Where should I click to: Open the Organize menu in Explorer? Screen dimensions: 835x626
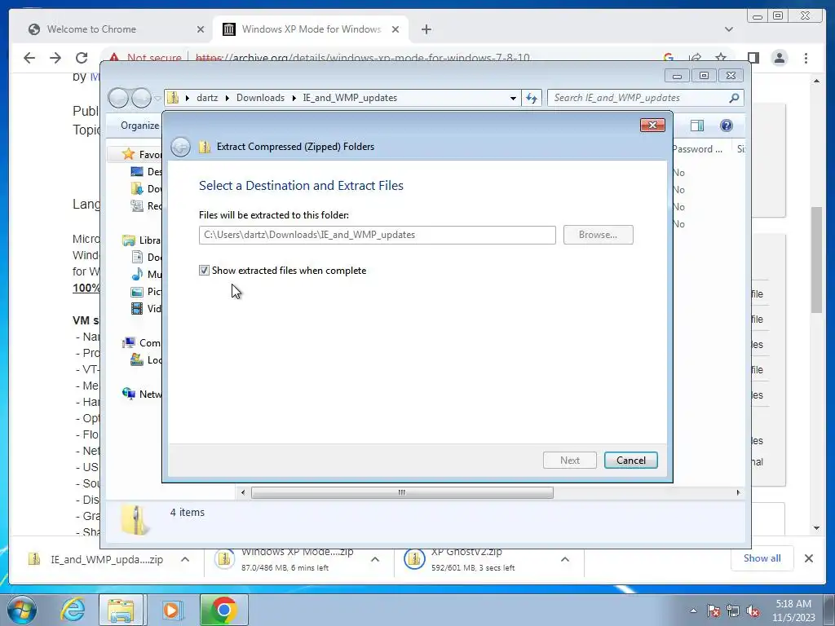139,126
